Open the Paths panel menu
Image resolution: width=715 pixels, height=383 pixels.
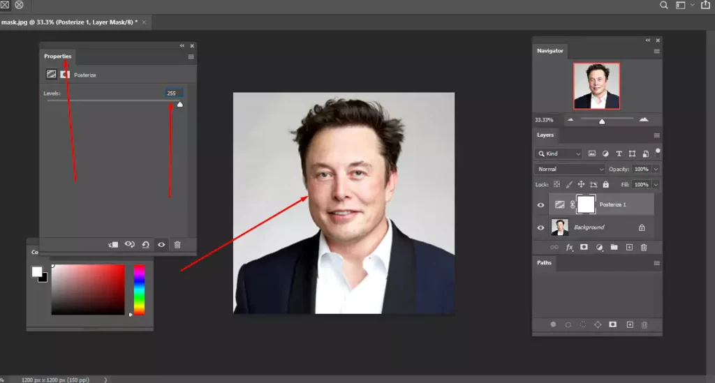click(x=656, y=263)
